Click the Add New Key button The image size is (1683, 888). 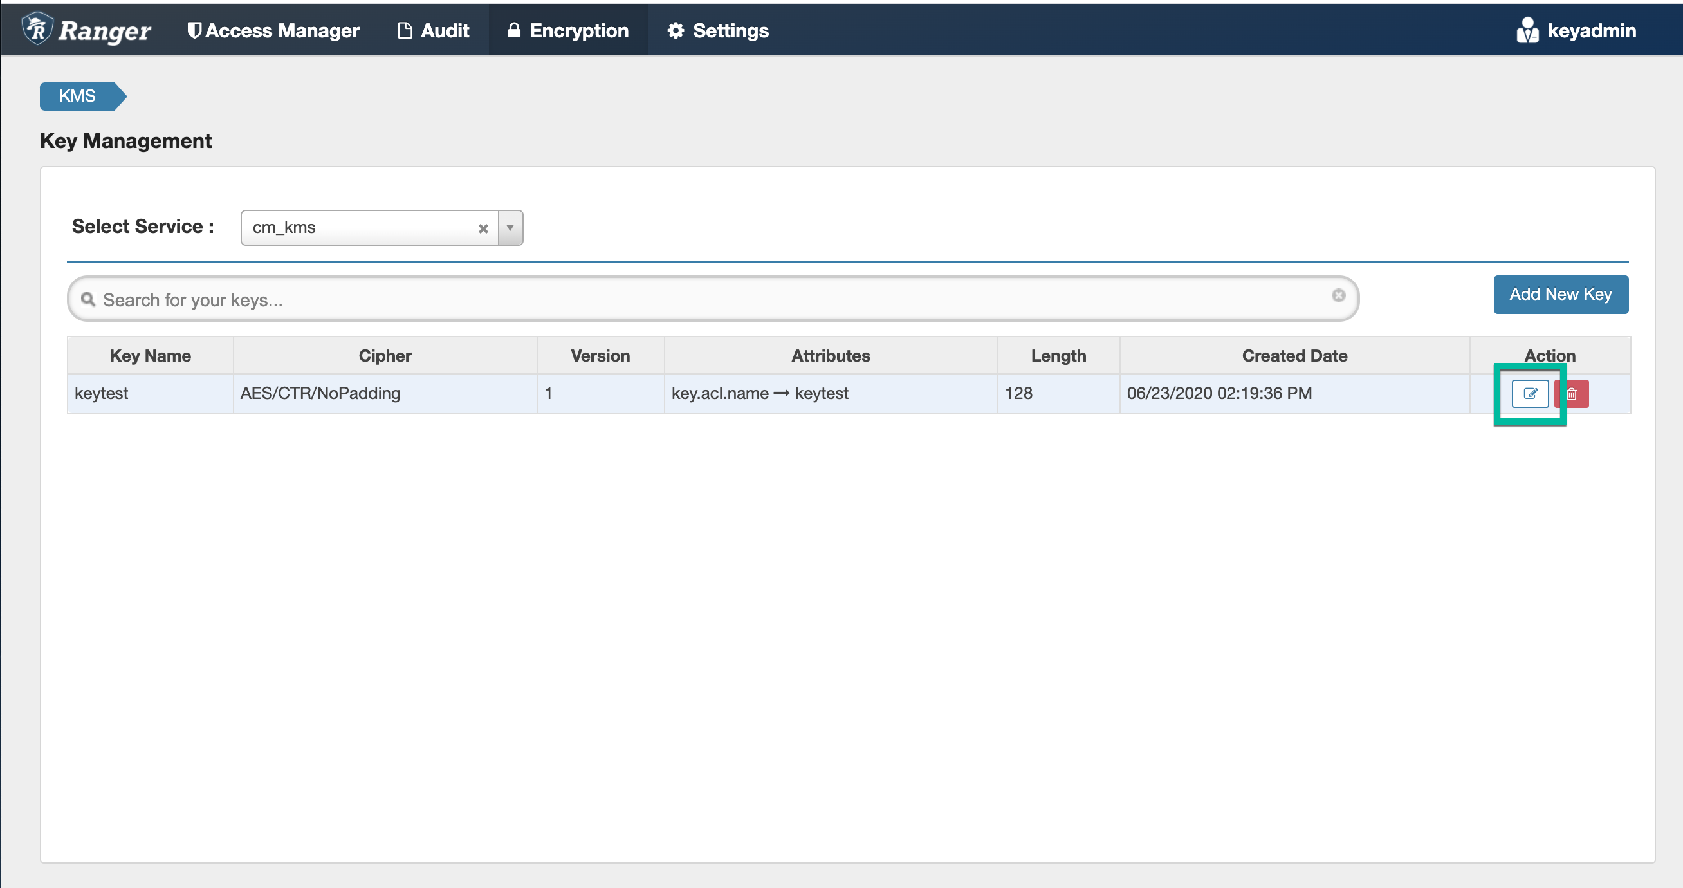[1559, 294]
